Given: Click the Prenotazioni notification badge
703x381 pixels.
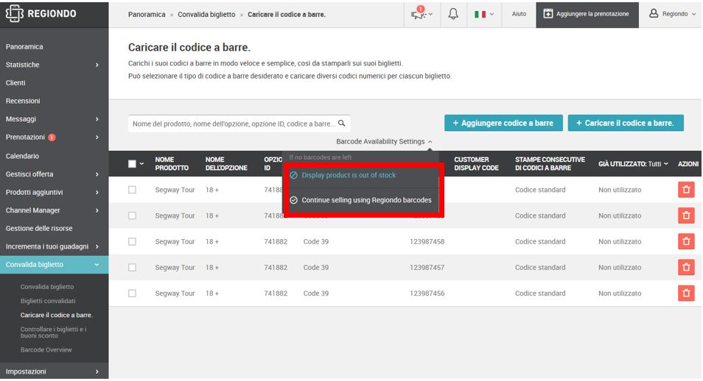Looking at the screenshot, I should pyautogui.click(x=52, y=138).
